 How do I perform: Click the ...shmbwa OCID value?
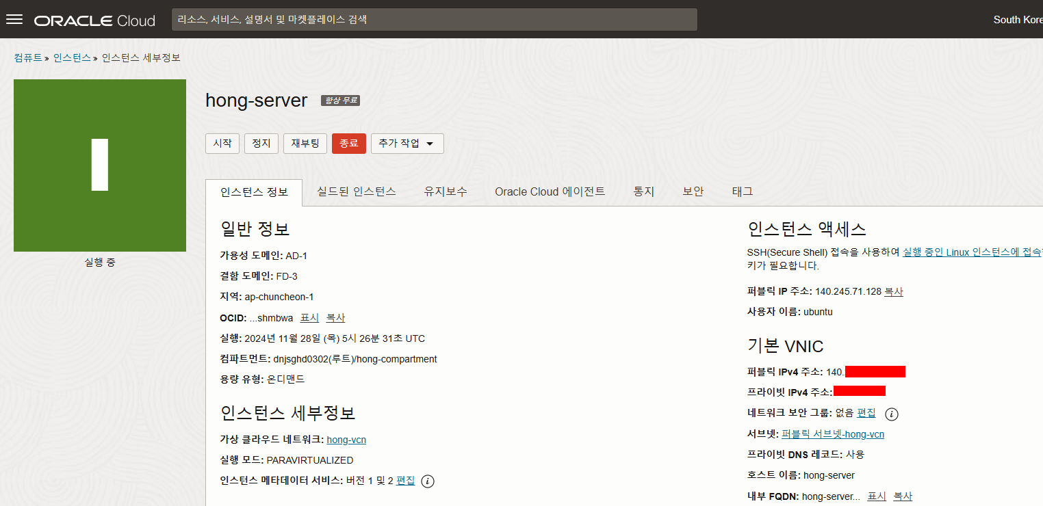271,318
